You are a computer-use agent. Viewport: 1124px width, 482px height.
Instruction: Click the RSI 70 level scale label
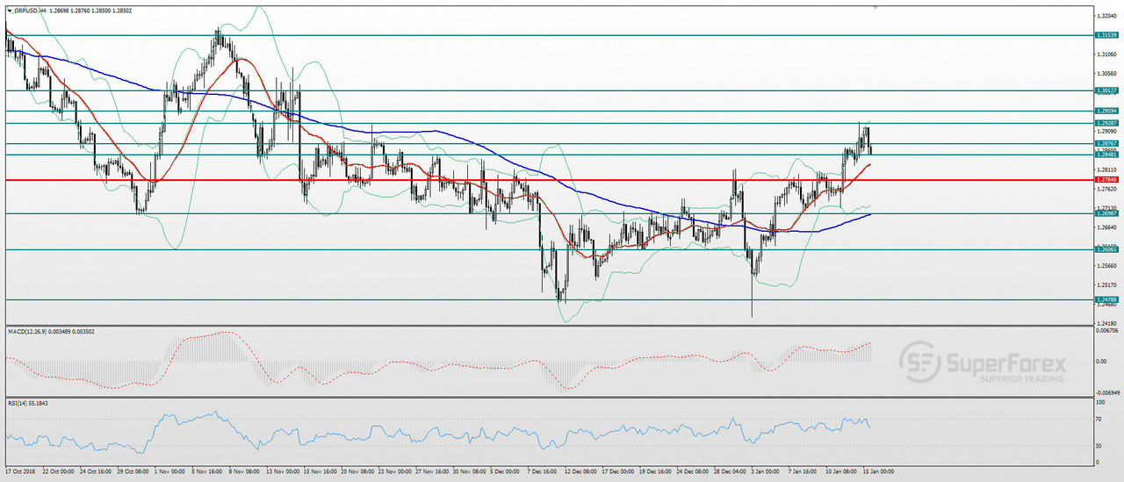pos(1099,420)
